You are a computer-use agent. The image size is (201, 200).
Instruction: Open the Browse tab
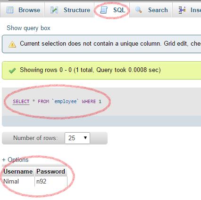click(x=22, y=10)
